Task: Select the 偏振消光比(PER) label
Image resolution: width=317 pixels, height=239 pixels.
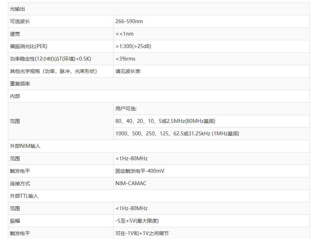Action: (28, 46)
